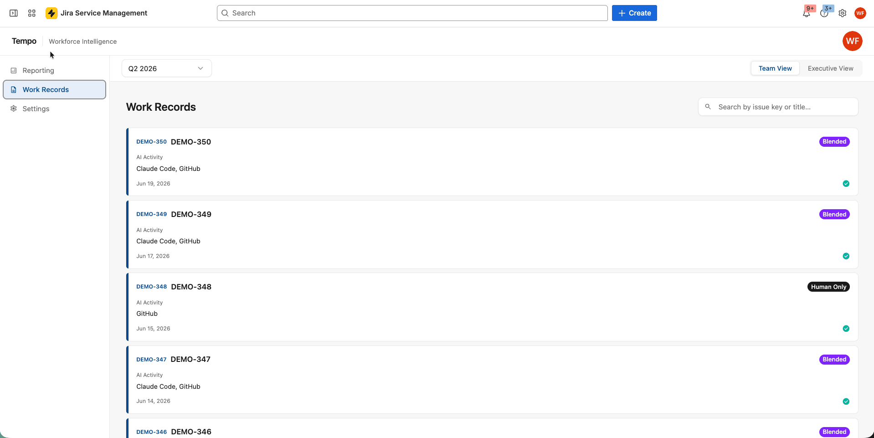Image resolution: width=874 pixels, height=438 pixels.
Task: Click the magnifier icon in issue search
Action: [708, 107]
